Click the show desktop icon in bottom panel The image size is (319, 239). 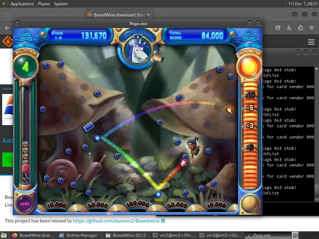[4, 235]
